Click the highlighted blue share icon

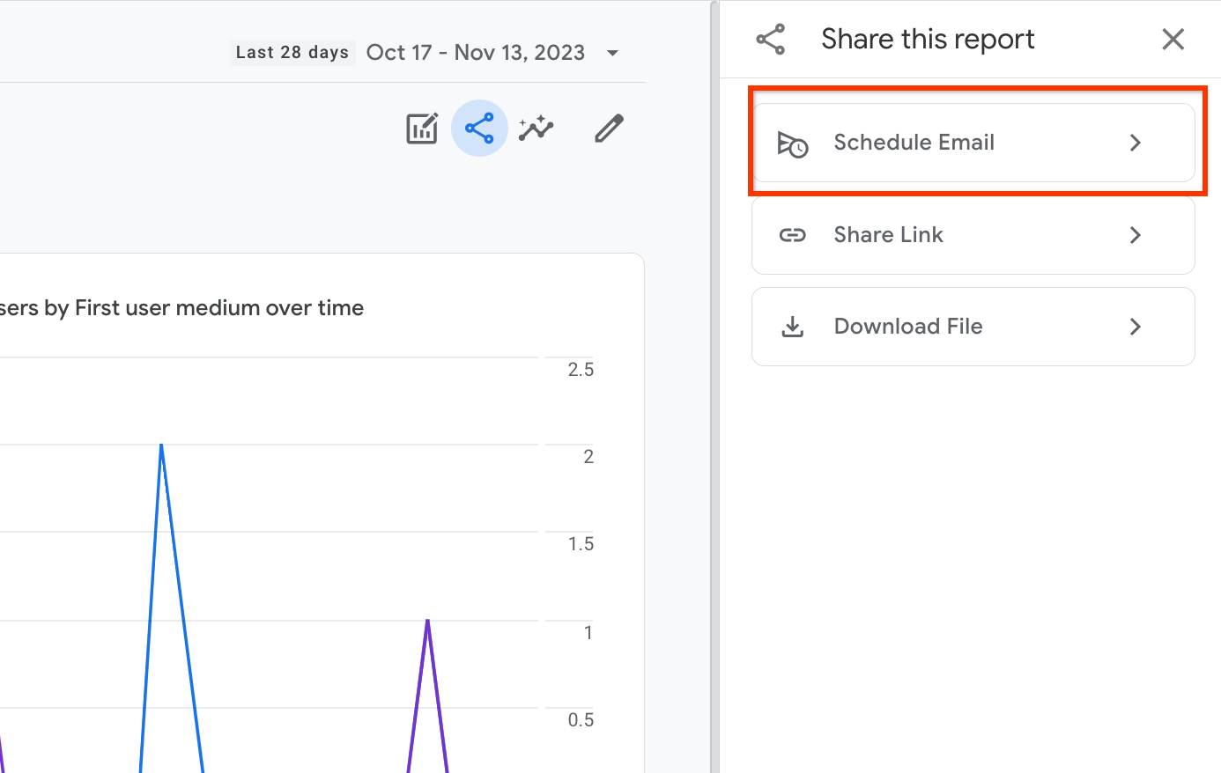tap(479, 129)
